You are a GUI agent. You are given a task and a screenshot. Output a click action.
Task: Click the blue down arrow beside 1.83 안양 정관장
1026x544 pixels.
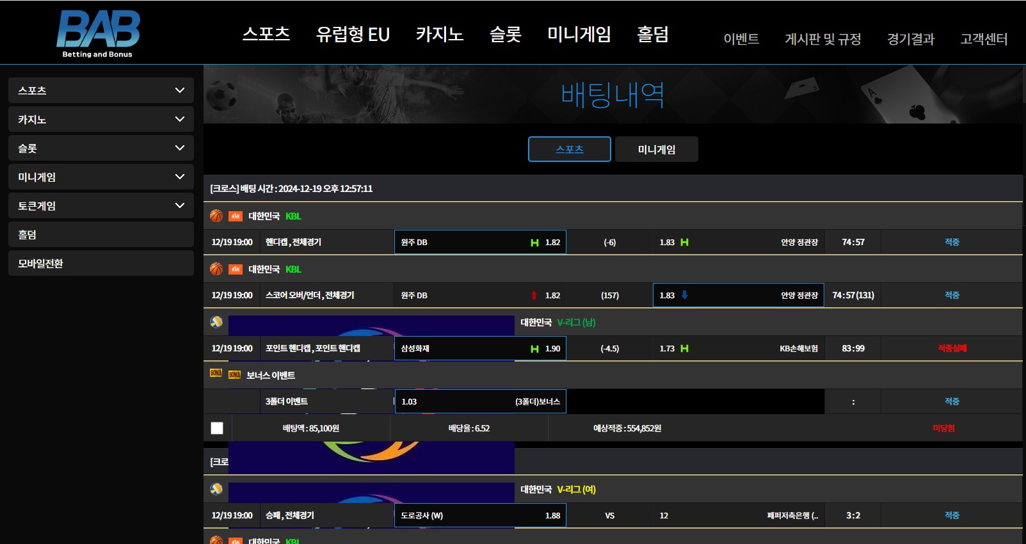pyautogui.click(x=685, y=295)
